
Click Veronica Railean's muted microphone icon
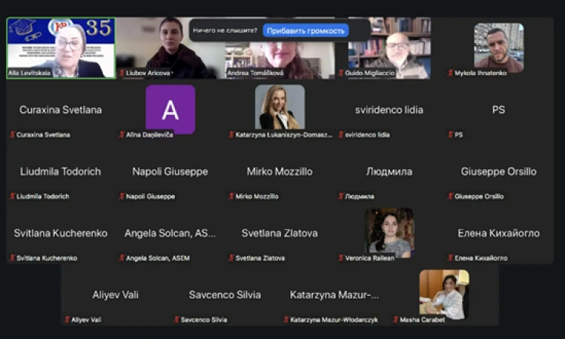click(341, 258)
